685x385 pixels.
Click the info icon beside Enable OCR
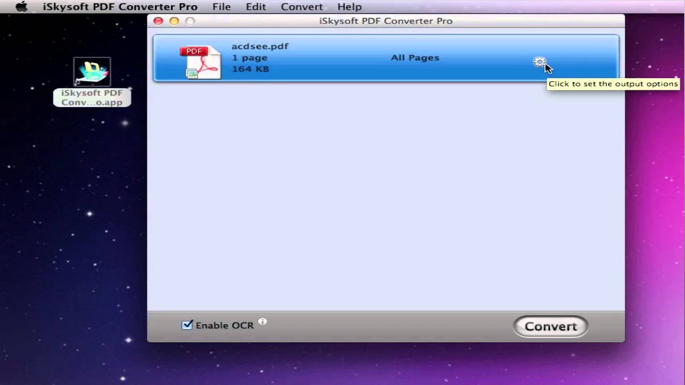click(262, 321)
